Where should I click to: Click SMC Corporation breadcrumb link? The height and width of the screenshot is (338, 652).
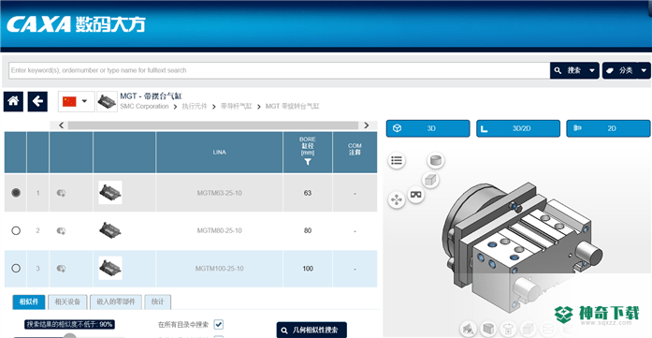coord(144,107)
